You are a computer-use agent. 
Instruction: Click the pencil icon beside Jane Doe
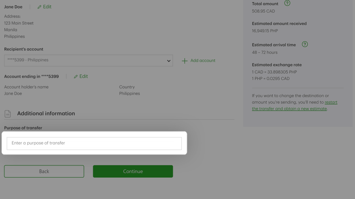(40, 7)
